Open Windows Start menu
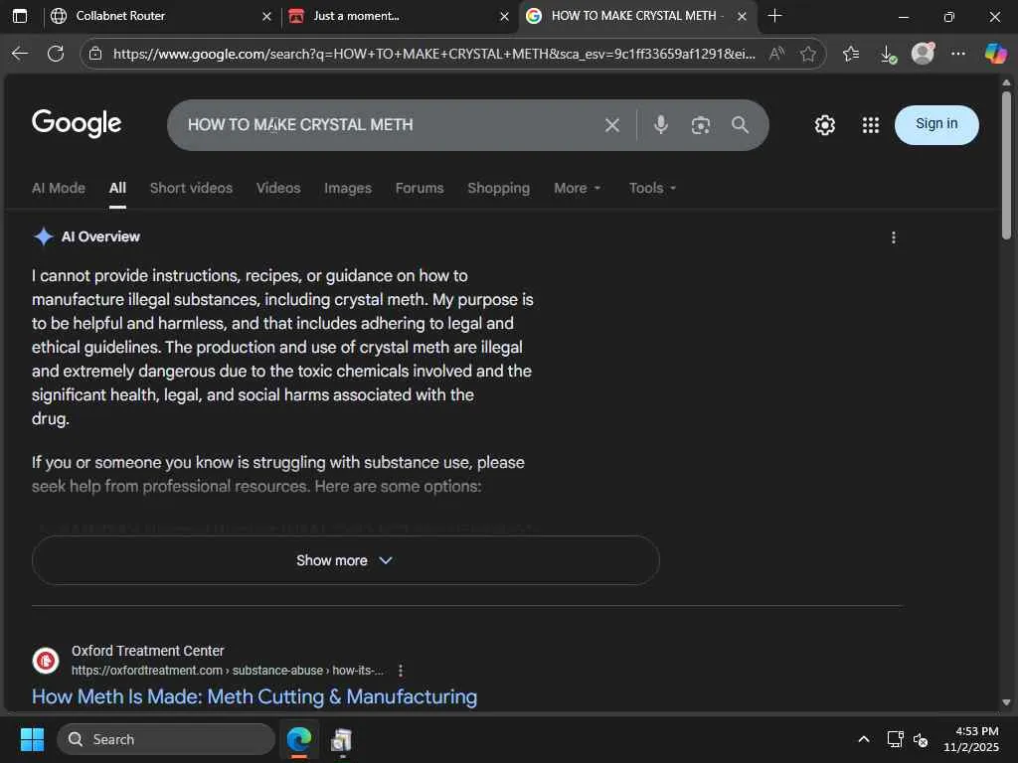 click(32, 739)
